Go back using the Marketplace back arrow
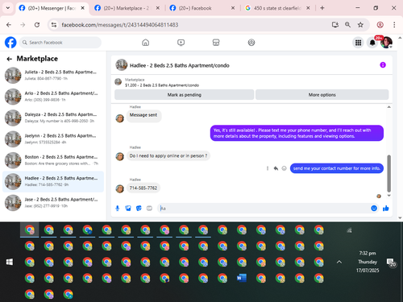The width and height of the screenshot is (403, 302). click(10, 59)
